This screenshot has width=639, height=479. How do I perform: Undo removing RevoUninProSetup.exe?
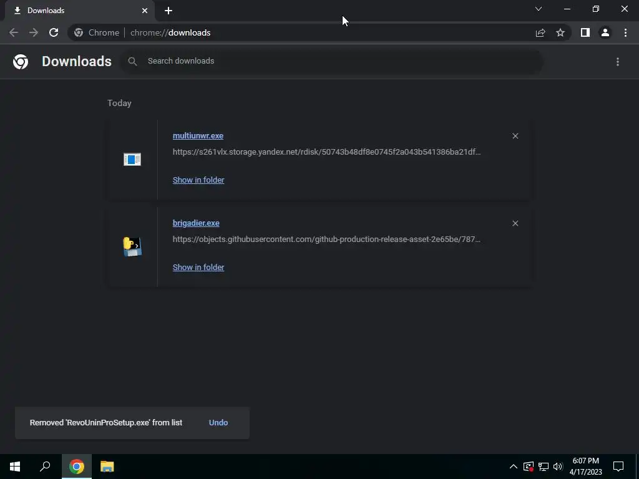pos(218,422)
